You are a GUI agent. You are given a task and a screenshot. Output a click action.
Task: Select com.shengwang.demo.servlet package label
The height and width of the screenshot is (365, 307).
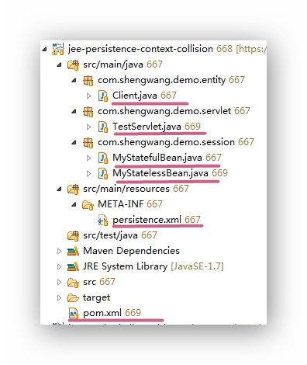(164, 111)
